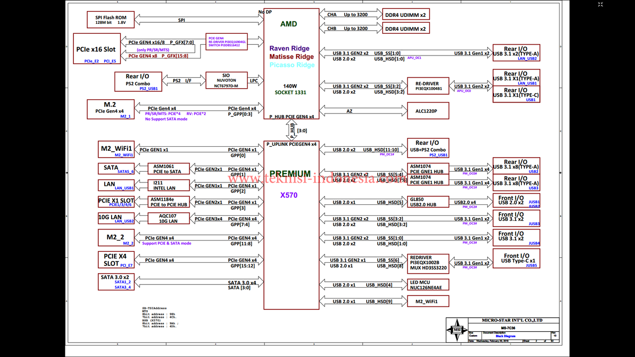The image size is (635, 357).
Task: Select the Rear I/O USB 3.1 X1(TYPE-C) block
Action: [516, 94]
